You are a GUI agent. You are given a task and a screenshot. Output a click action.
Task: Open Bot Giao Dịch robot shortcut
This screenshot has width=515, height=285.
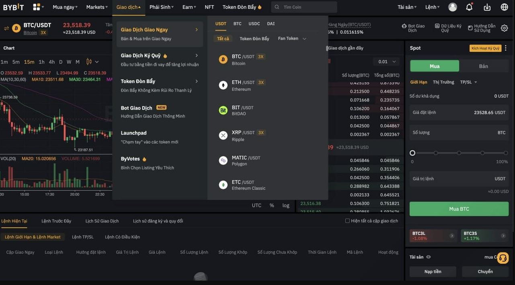[413, 28]
